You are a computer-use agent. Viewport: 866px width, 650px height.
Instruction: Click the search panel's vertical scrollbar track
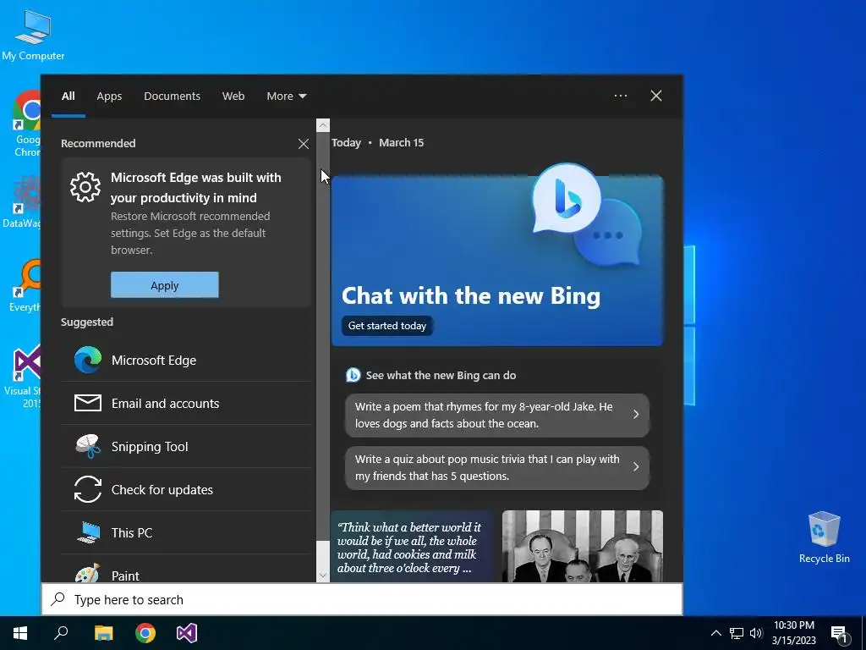point(323,555)
